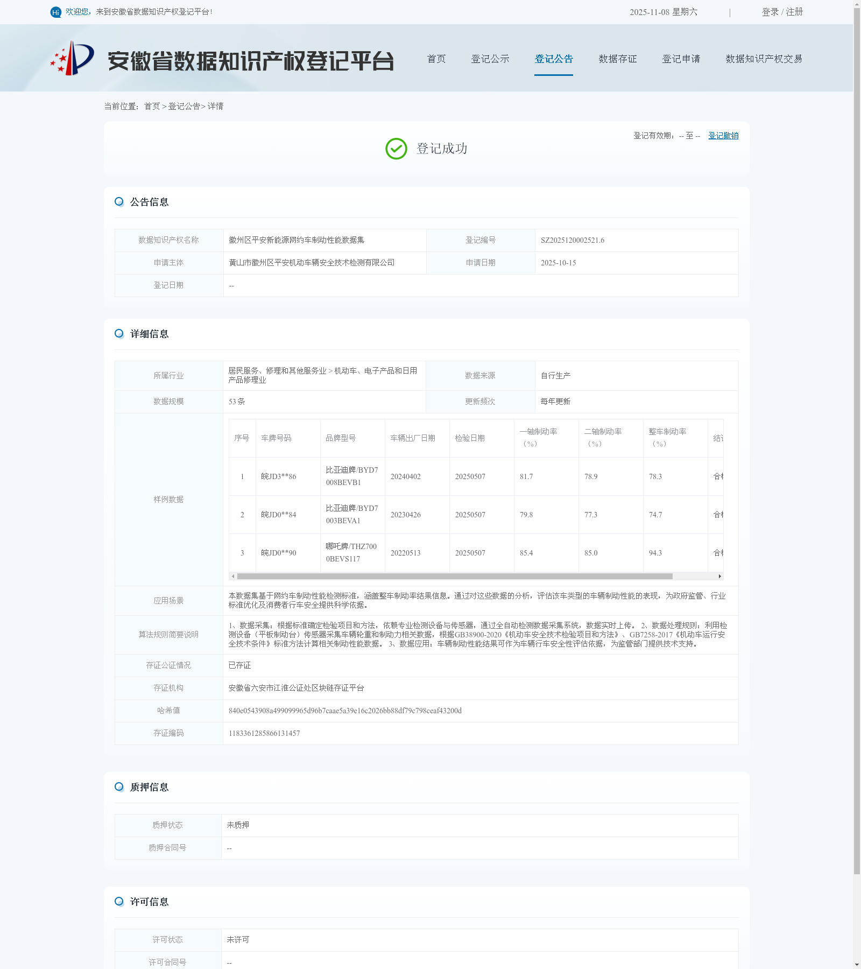
Task: Click the page scrollbar down arrow
Action: 857,965
